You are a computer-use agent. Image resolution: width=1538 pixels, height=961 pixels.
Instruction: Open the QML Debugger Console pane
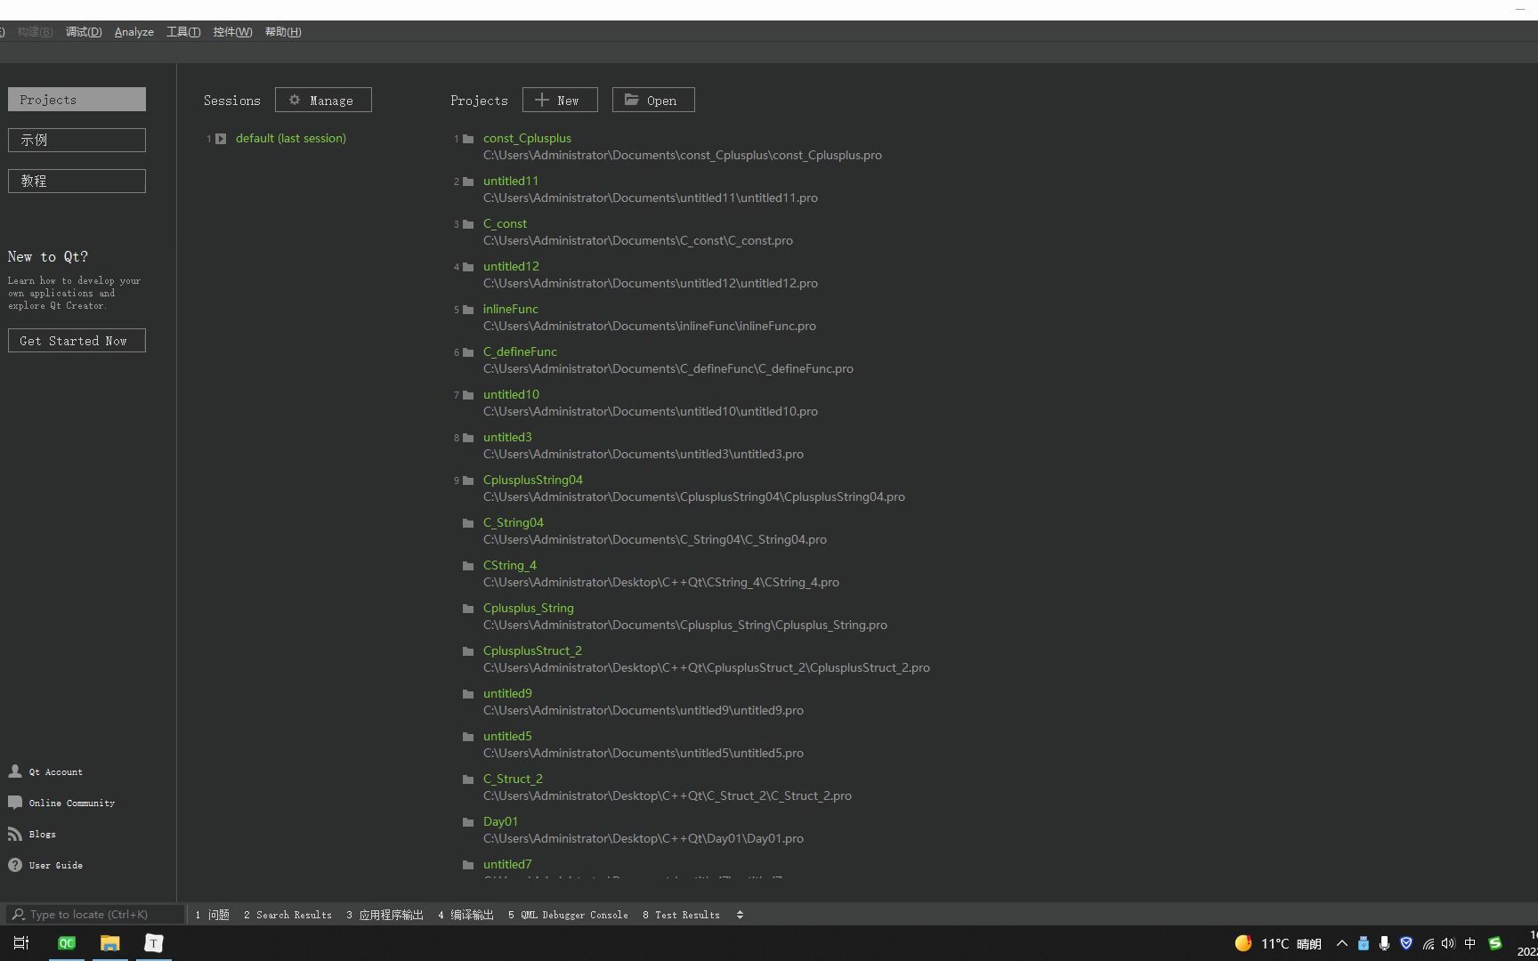point(568,915)
